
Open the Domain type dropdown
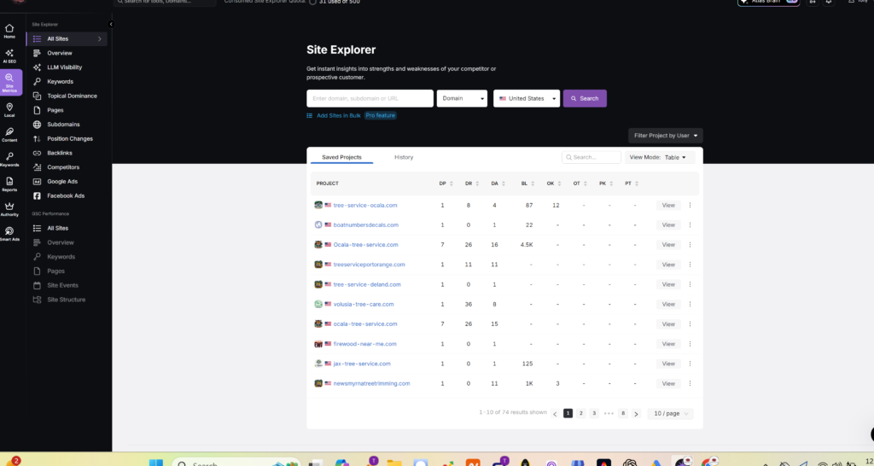462,99
